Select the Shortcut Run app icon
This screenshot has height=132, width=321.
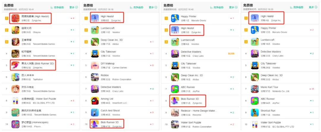pyautogui.click(x=255, y=113)
